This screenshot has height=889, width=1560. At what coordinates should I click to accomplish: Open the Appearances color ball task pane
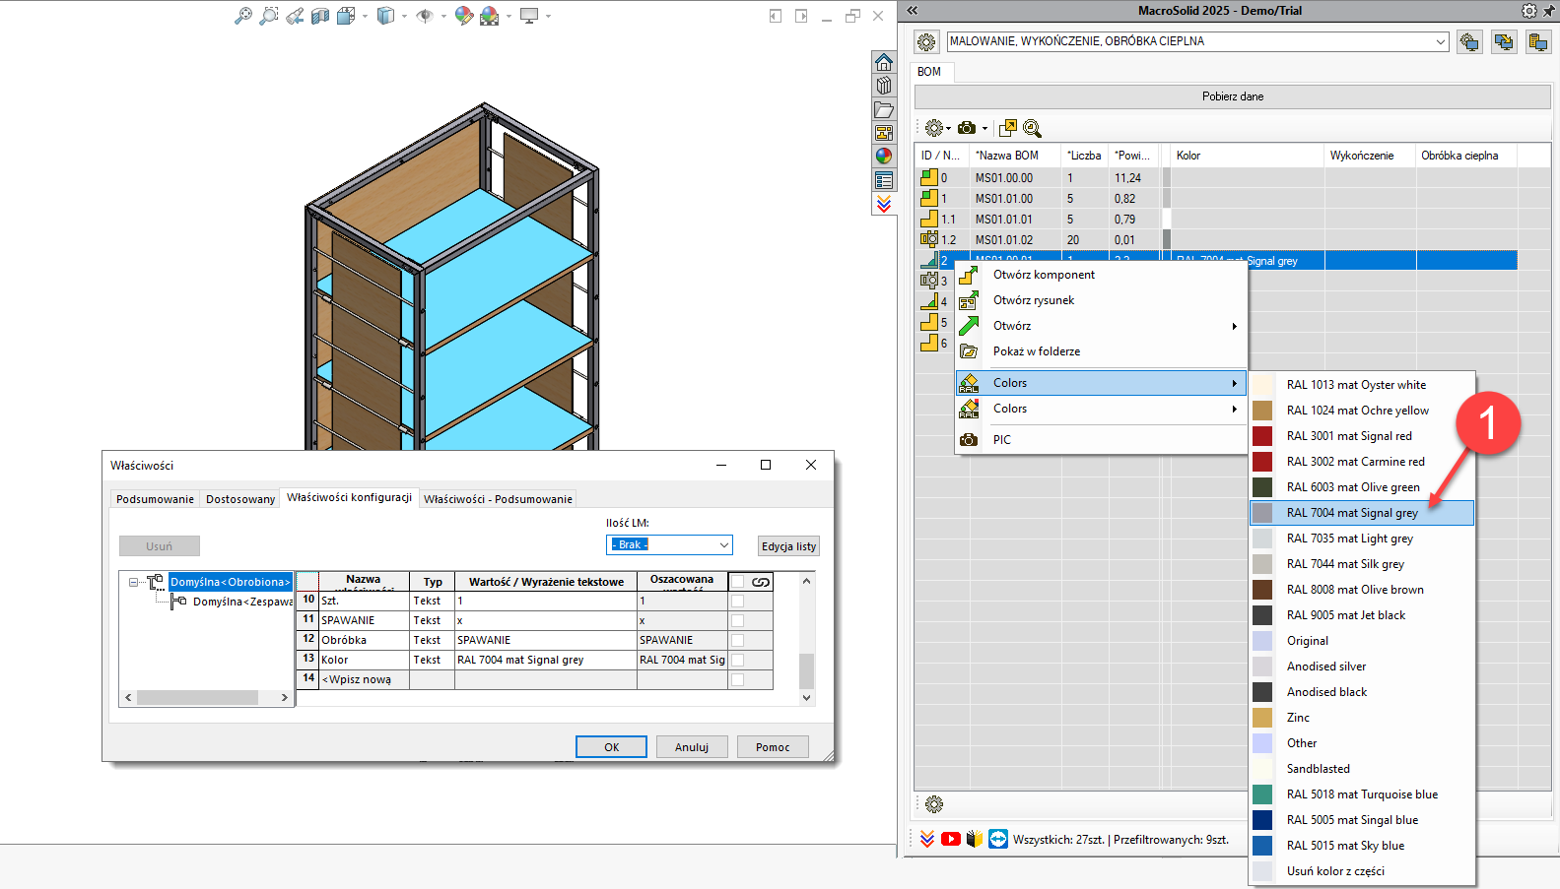pos(884,156)
